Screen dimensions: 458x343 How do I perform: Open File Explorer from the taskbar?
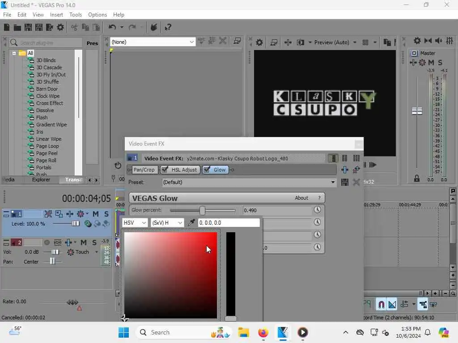click(243, 332)
